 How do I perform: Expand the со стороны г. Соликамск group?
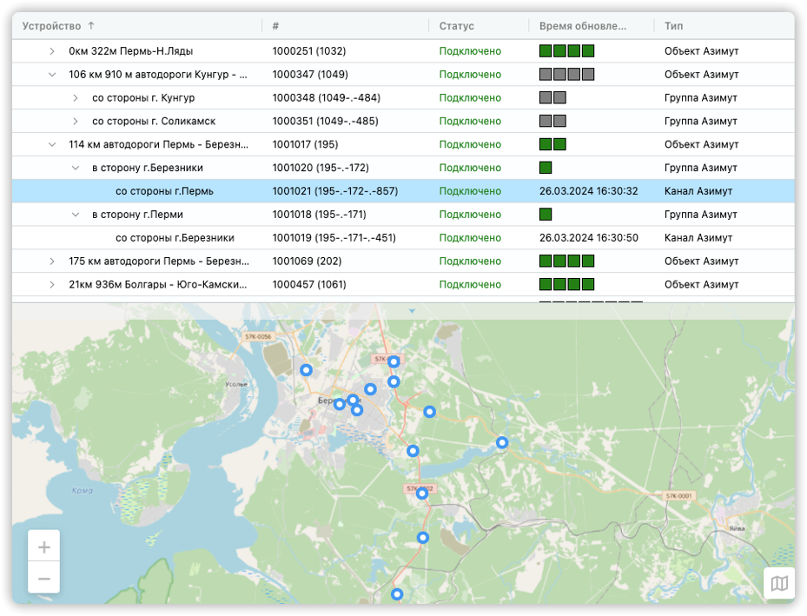[x=76, y=122]
